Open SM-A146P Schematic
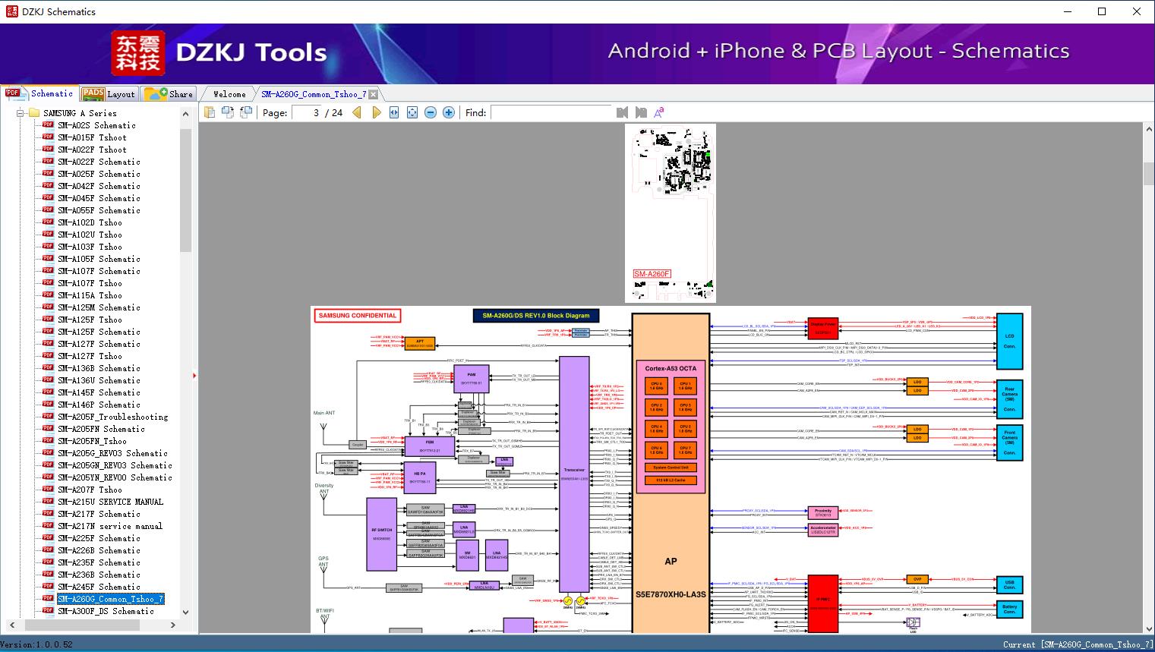The width and height of the screenshot is (1155, 652). click(99, 405)
